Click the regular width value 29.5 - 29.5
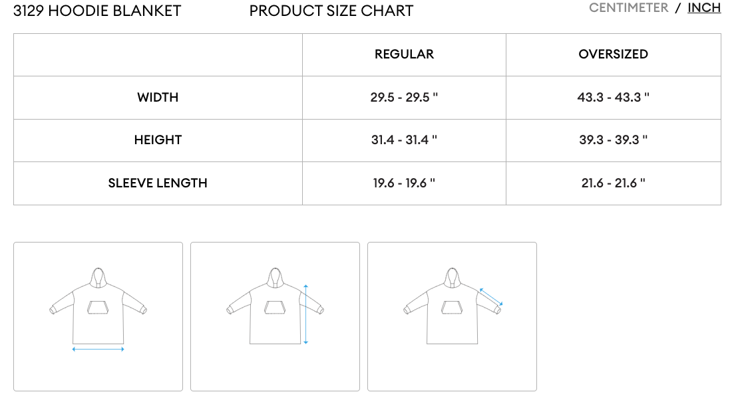 (x=404, y=98)
